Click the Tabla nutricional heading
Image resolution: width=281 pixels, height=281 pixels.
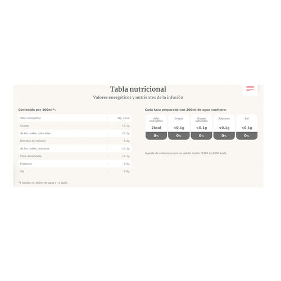pyautogui.click(x=138, y=89)
